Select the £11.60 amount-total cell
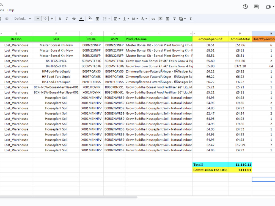 coord(240,61)
